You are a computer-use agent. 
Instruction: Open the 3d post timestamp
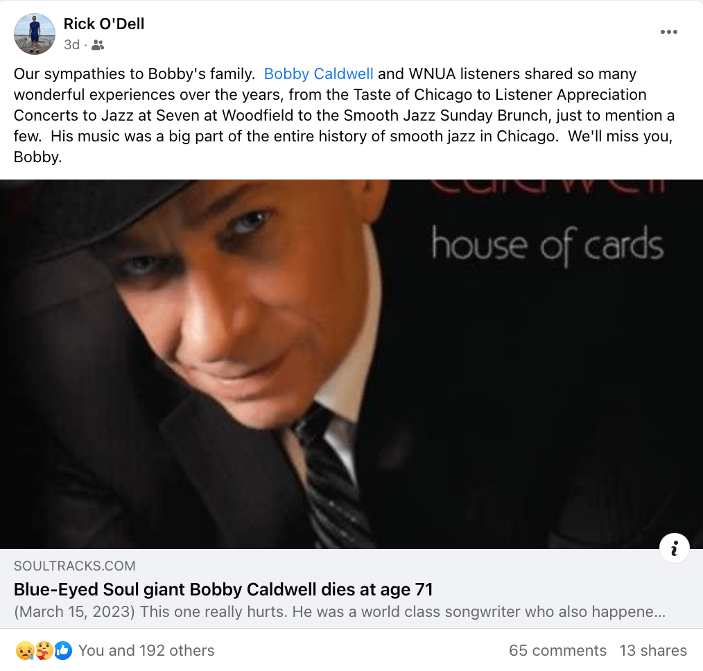[x=71, y=45]
